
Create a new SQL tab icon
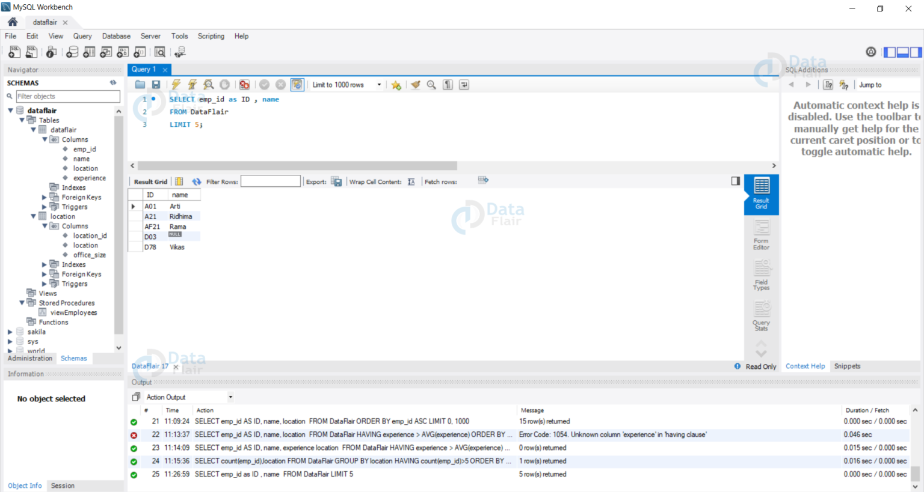[14, 52]
